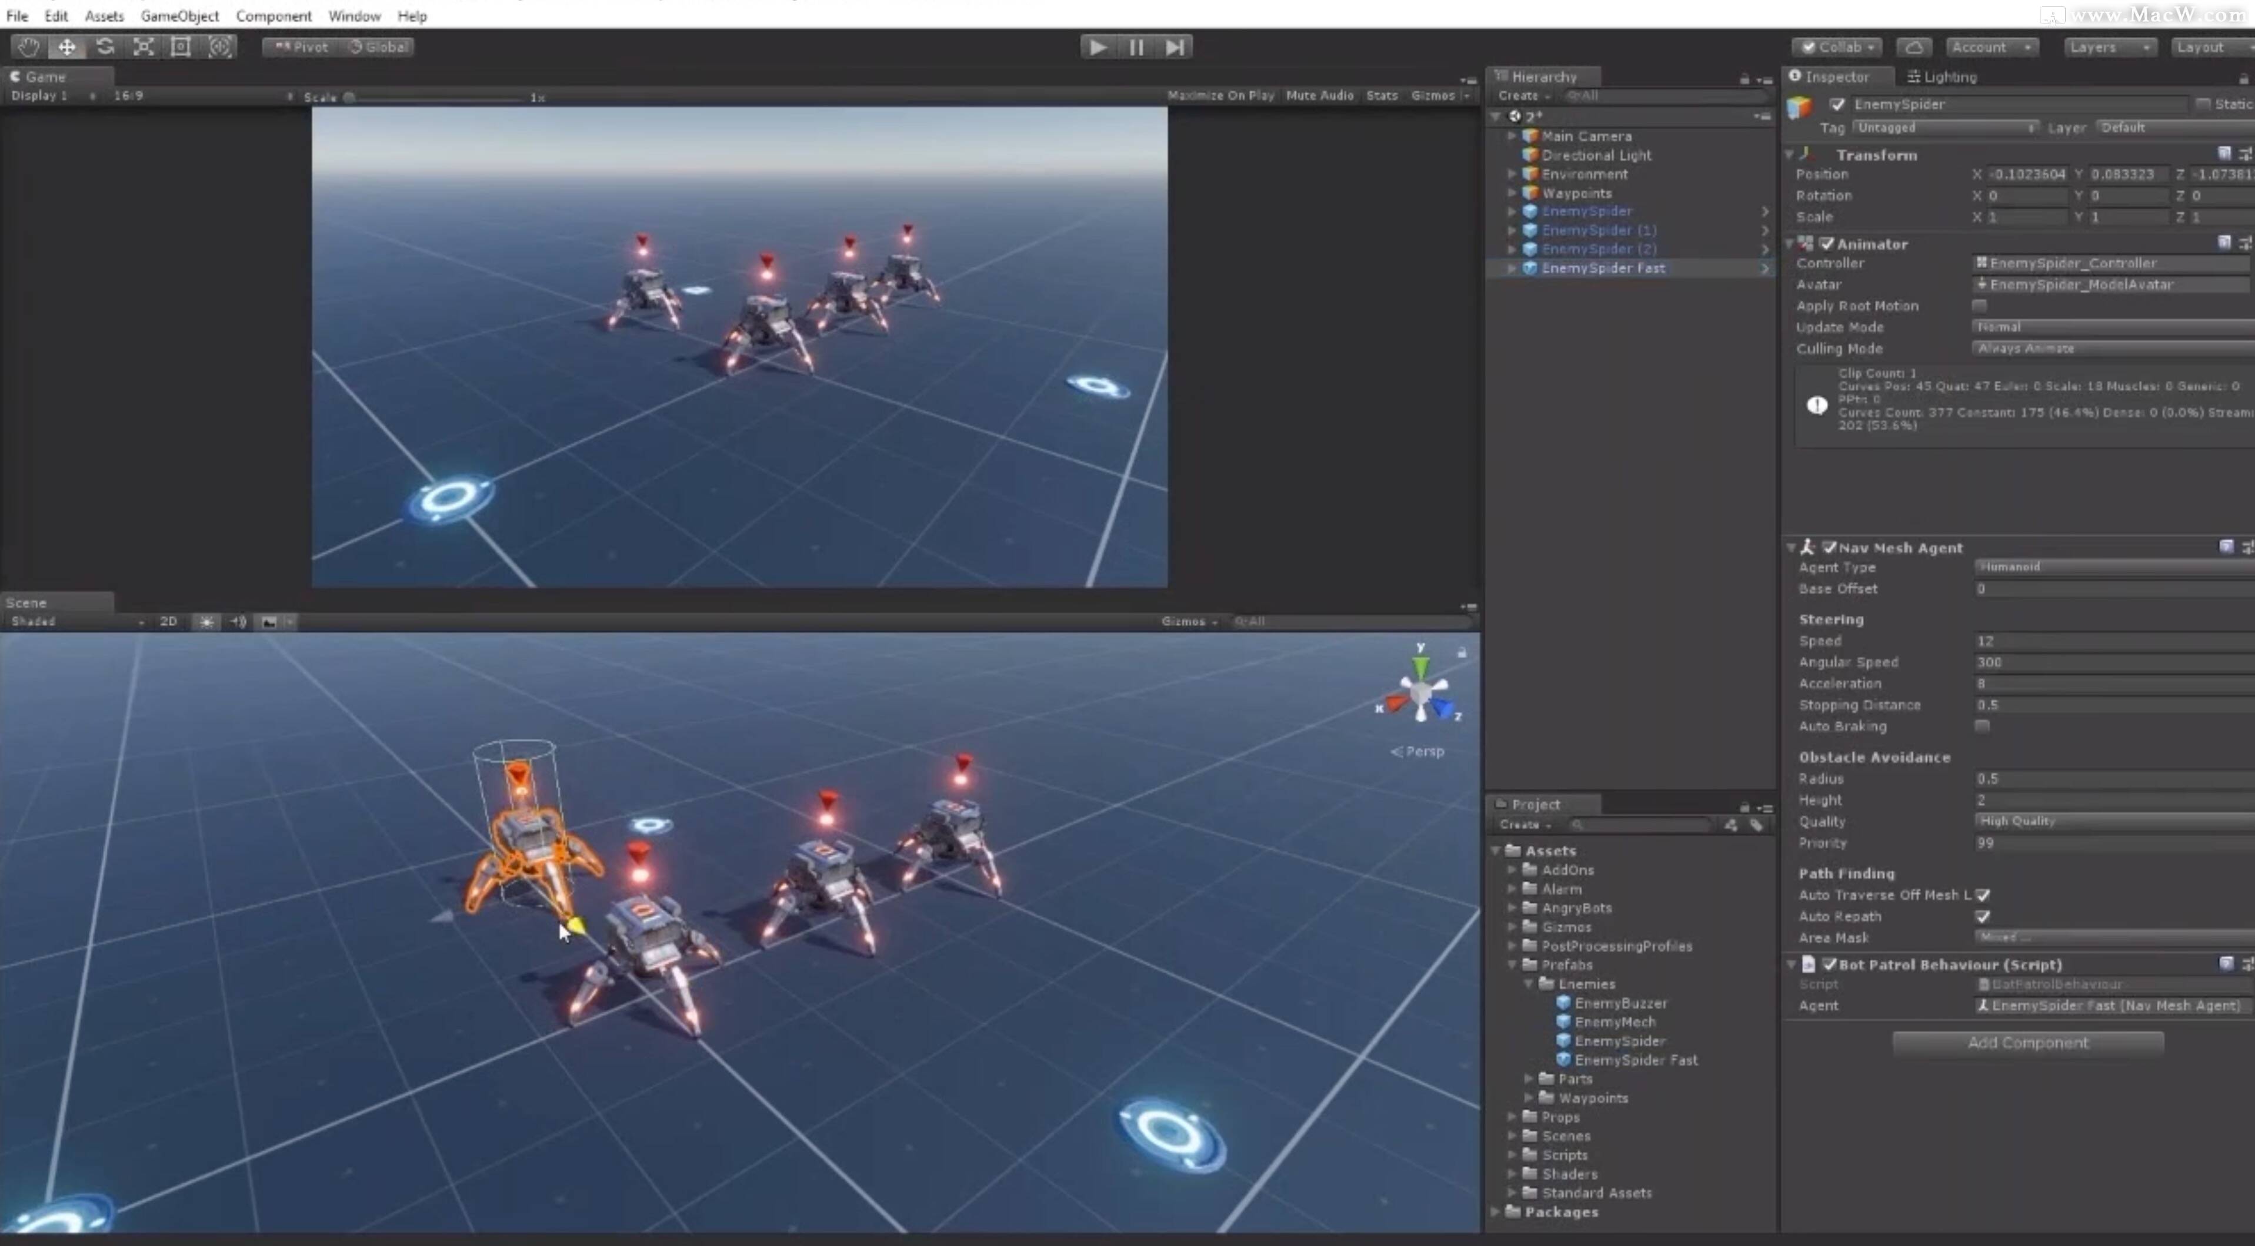Select the Scale tool icon
This screenshot has width=2255, height=1246.
[144, 47]
